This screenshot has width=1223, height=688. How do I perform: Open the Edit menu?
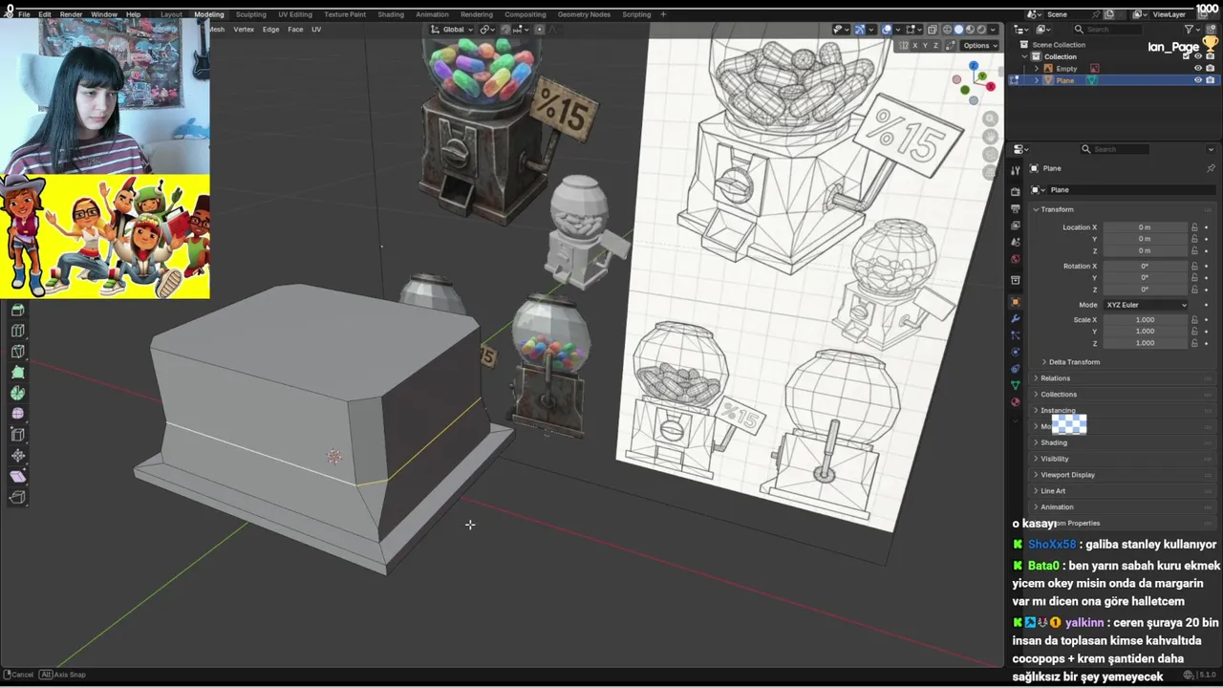[45, 14]
